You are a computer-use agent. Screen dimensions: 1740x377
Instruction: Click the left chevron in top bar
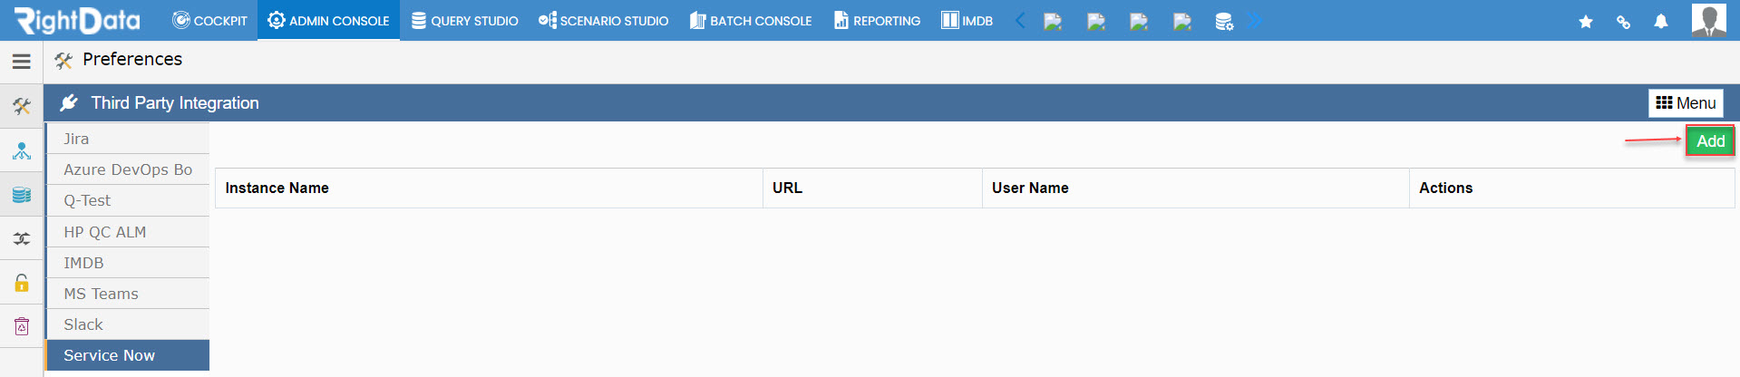pyautogui.click(x=1020, y=20)
